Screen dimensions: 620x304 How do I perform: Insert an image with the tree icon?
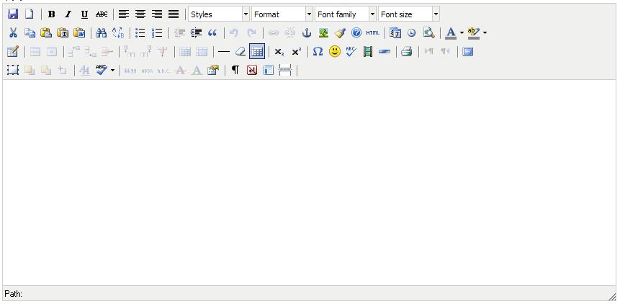pos(323,33)
